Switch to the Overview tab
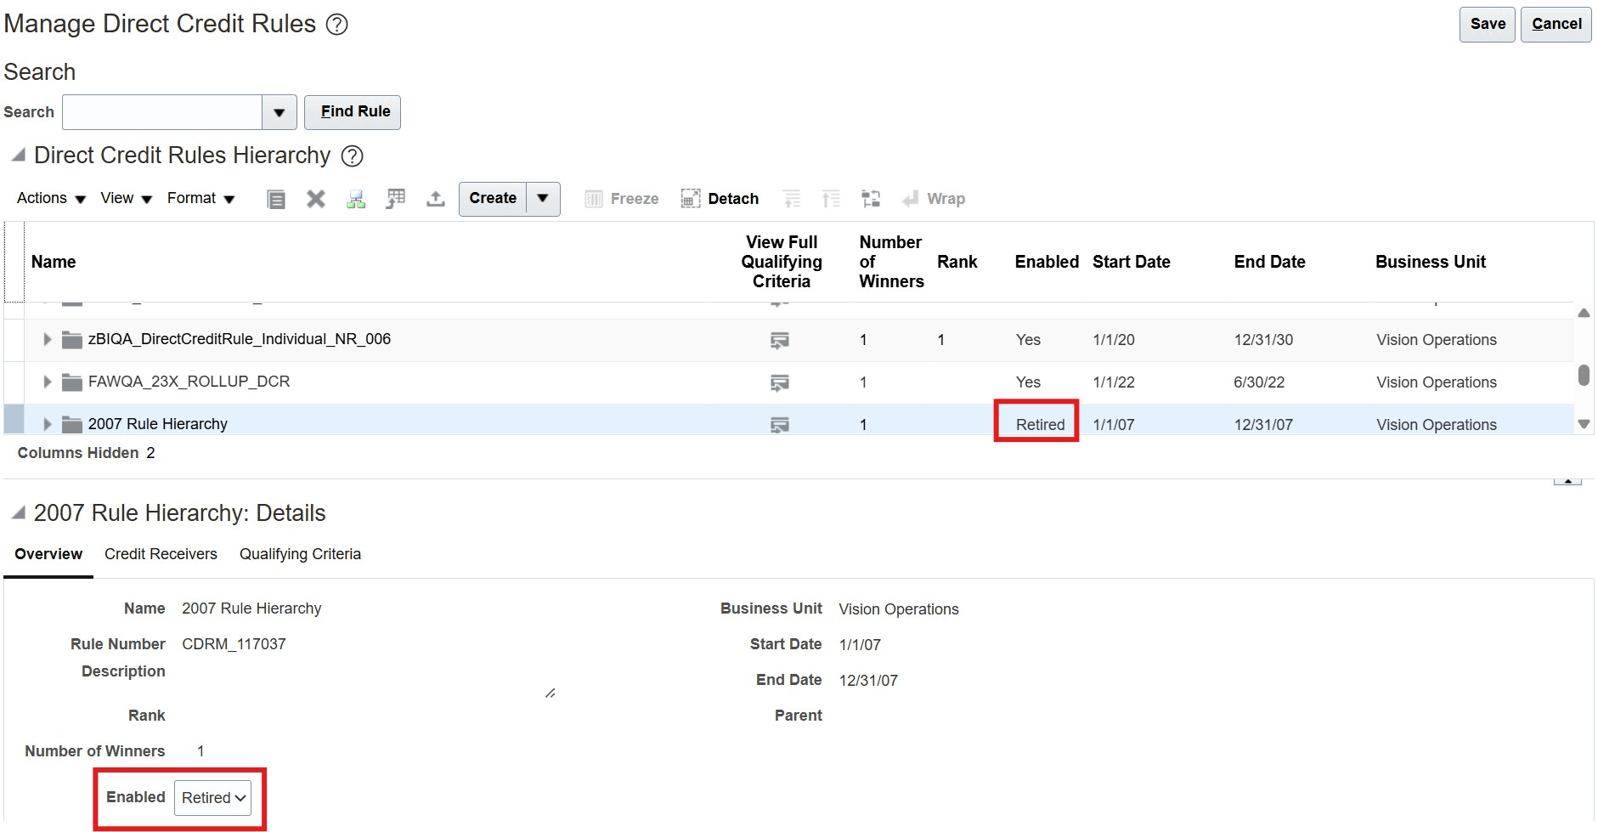 (48, 554)
